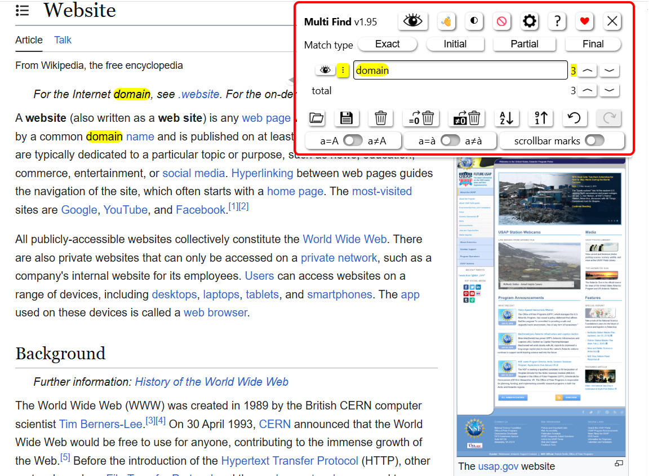
Task: Go to previous total match chevron
Action: (587, 90)
